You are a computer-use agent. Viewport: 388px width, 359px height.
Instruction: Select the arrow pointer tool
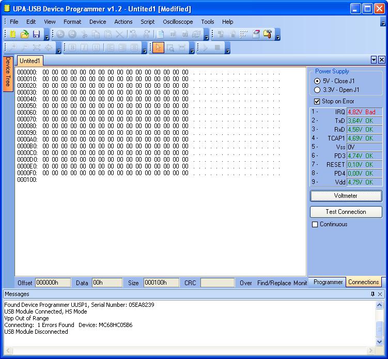point(159,47)
